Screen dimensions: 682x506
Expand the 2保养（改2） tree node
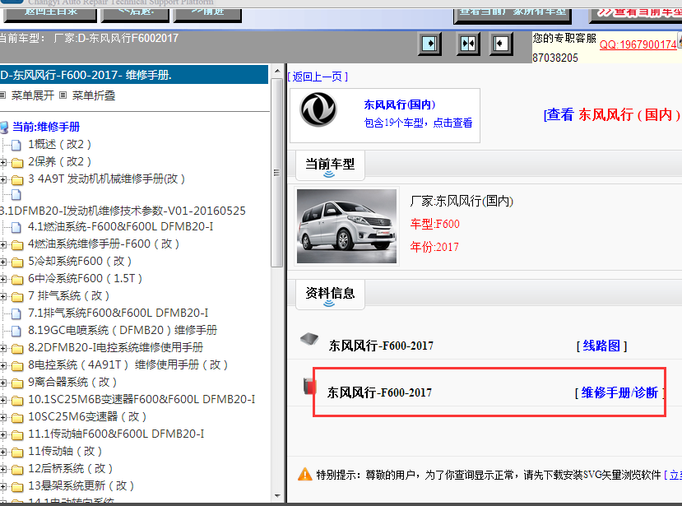[x=3, y=162]
